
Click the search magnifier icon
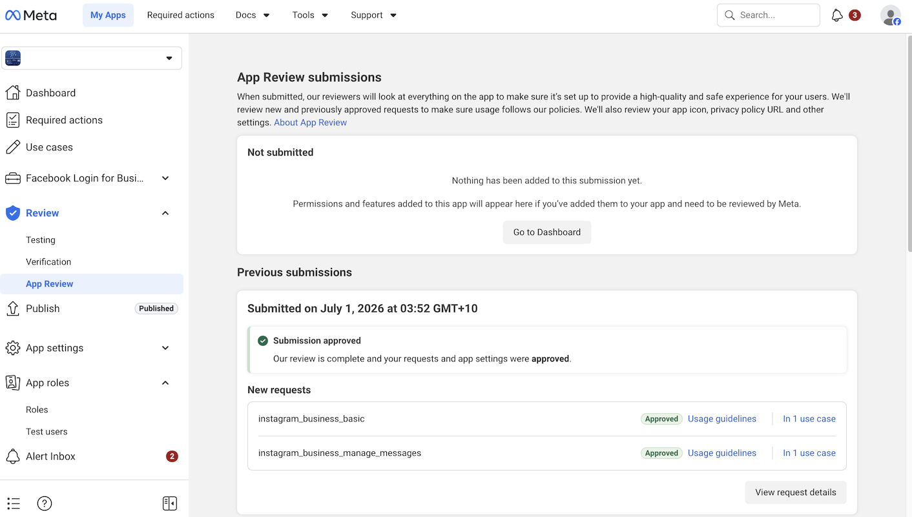730,15
